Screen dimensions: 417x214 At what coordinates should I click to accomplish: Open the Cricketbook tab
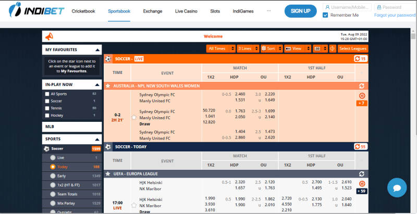tap(83, 11)
